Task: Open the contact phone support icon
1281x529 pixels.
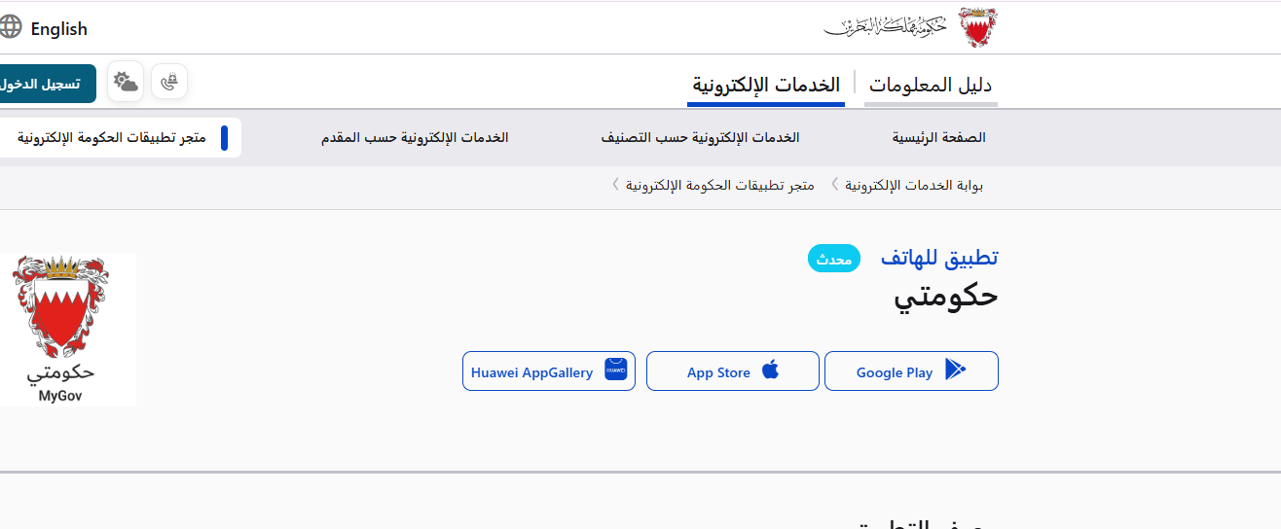Action: [x=169, y=82]
